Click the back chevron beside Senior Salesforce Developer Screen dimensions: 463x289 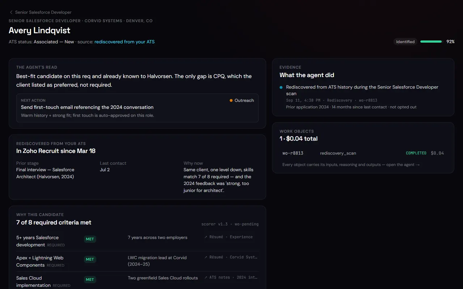coord(11,12)
